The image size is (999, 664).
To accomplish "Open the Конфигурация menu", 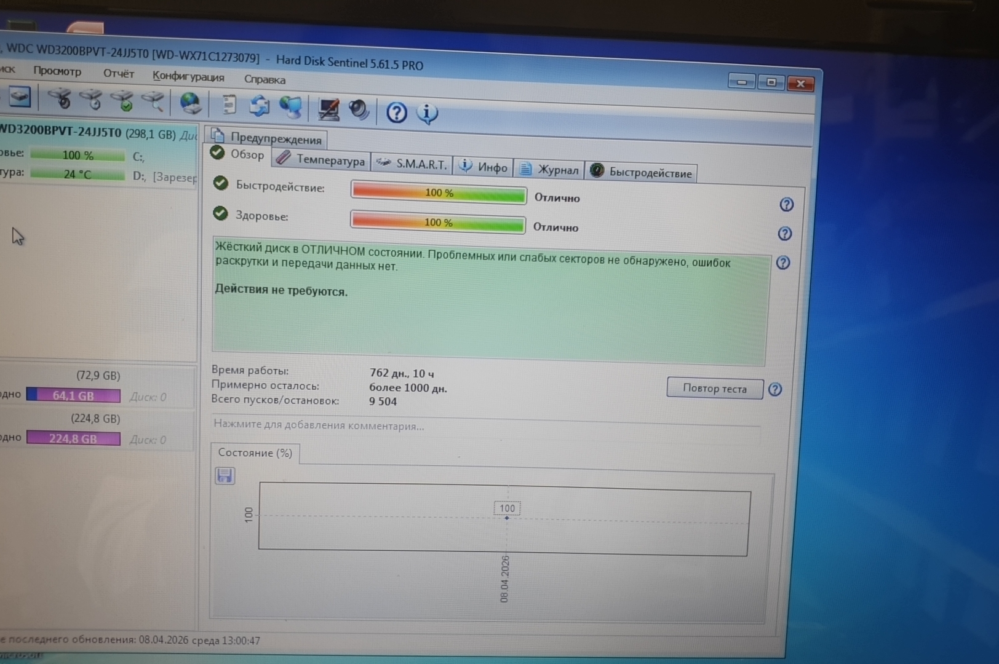I will (188, 77).
